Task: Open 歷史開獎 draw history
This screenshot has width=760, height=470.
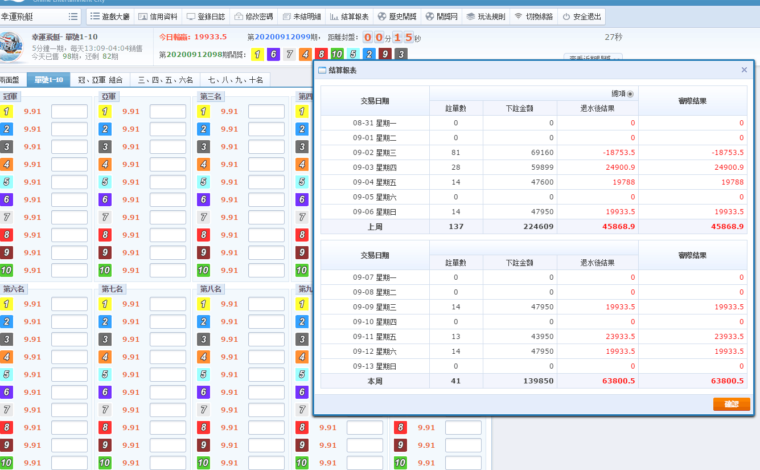Action: (397, 17)
